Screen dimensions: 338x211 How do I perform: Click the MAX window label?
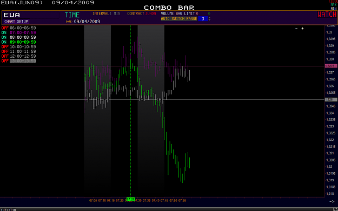point(334,5)
